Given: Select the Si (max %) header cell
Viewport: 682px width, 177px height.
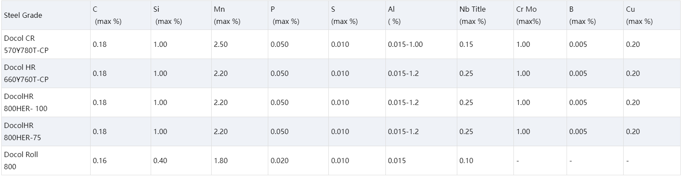Looking at the screenshot, I should click(x=167, y=15).
